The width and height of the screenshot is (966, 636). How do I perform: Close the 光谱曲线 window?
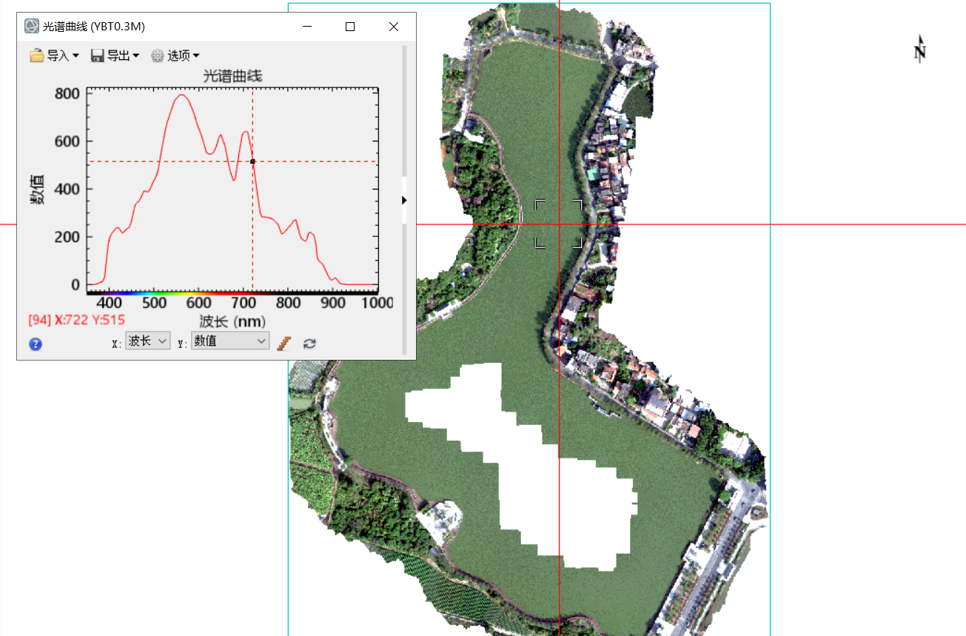(x=394, y=27)
